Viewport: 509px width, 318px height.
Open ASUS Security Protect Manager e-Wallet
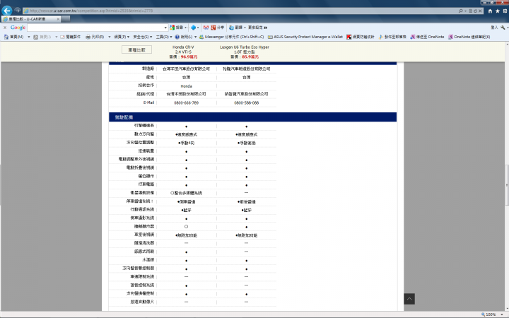(x=305, y=37)
